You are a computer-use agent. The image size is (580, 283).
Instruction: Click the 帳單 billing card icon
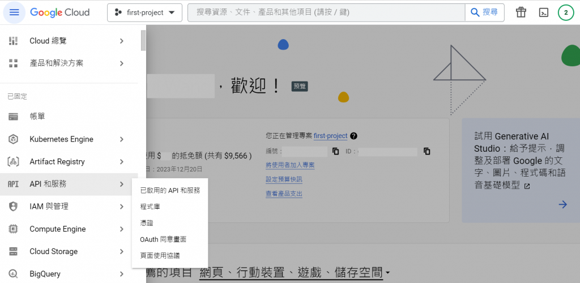(x=14, y=117)
